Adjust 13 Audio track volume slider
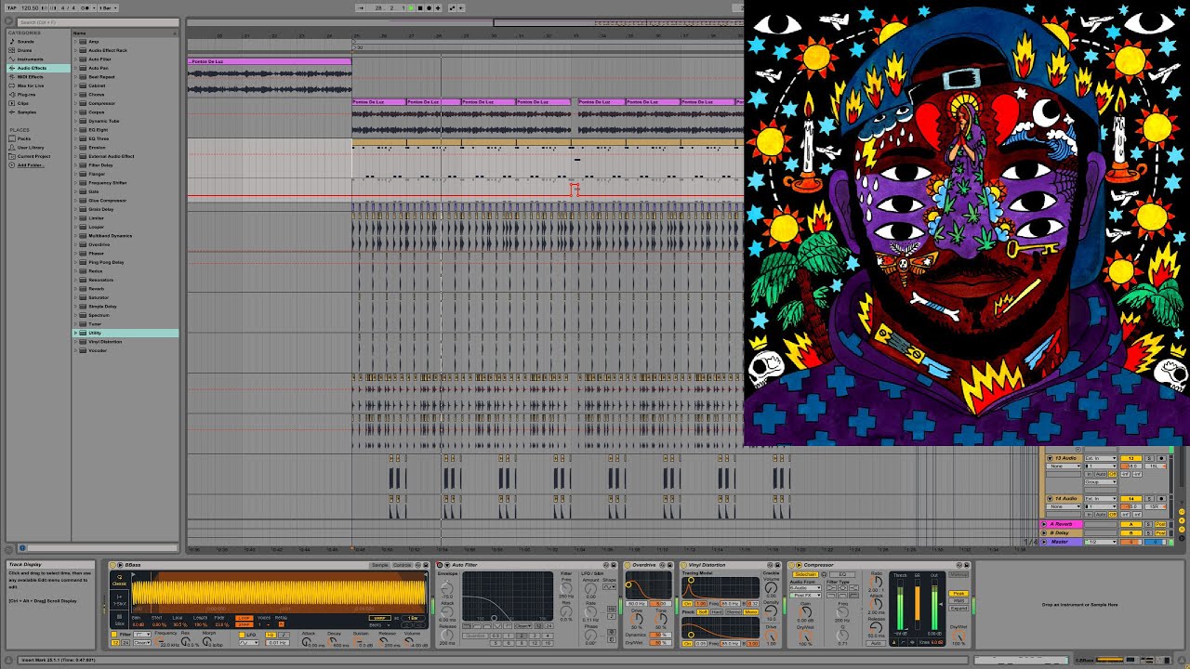 (x=1130, y=466)
